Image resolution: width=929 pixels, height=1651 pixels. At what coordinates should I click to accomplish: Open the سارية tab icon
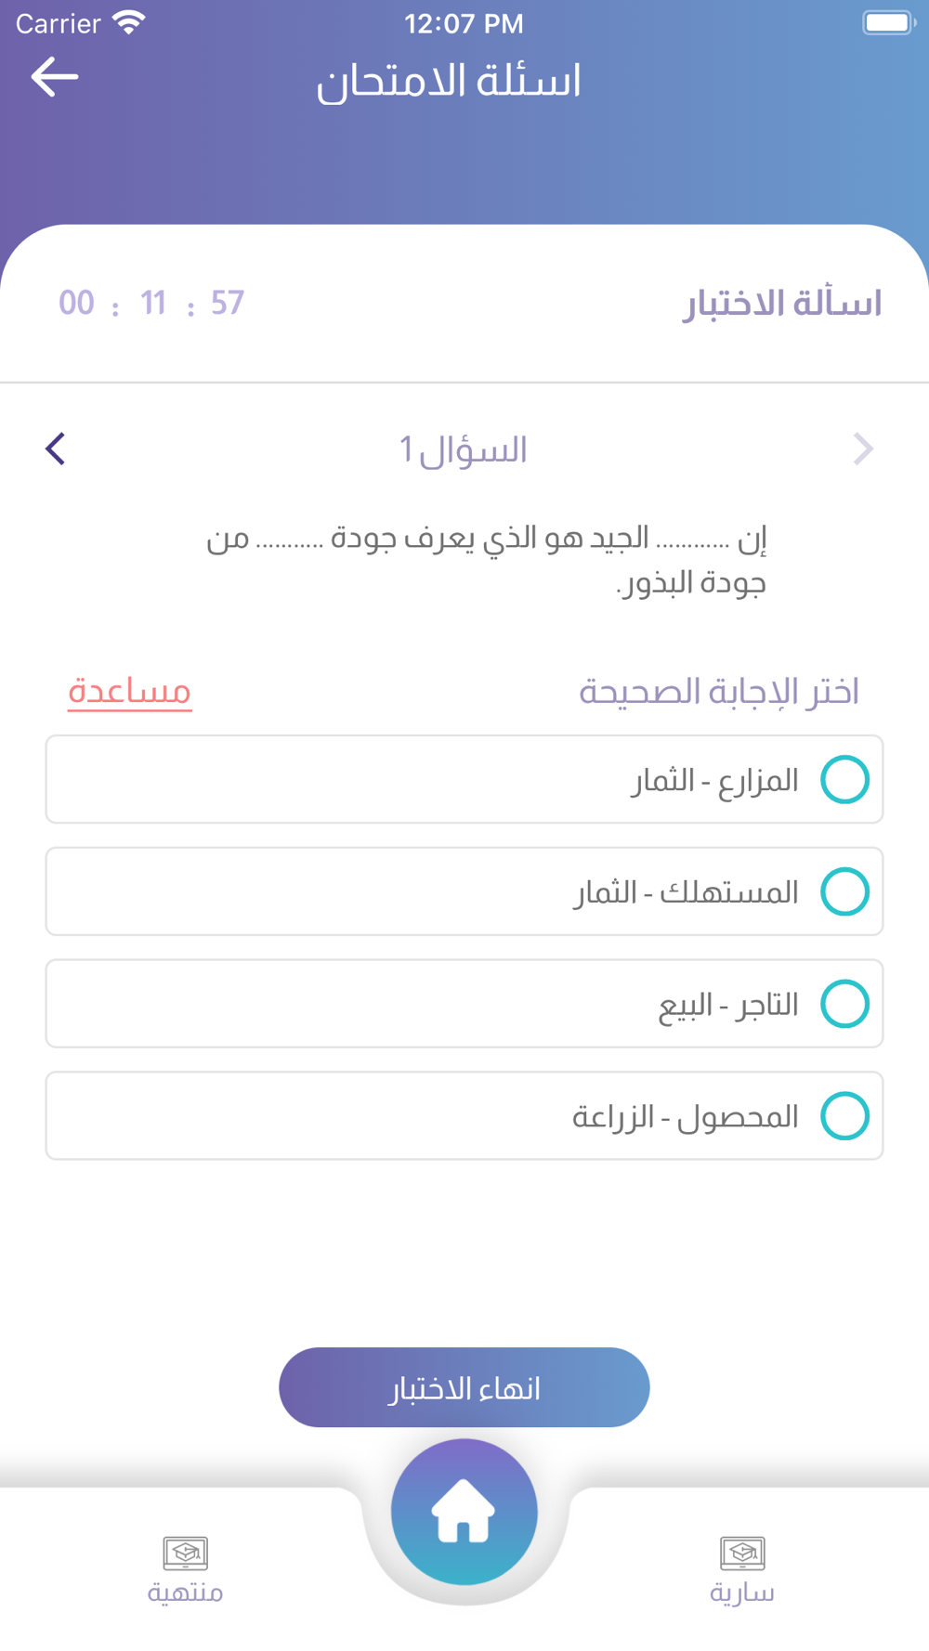pyautogui.click(x=742, y=1553)
